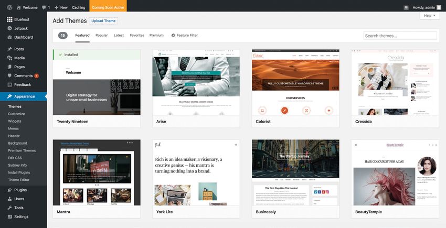
Task: Click the Appearance brush icon
Action: click(9, 96)
